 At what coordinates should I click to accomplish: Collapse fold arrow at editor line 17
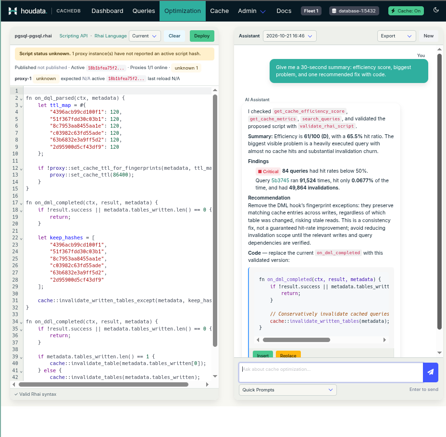(x=21, y=203)
